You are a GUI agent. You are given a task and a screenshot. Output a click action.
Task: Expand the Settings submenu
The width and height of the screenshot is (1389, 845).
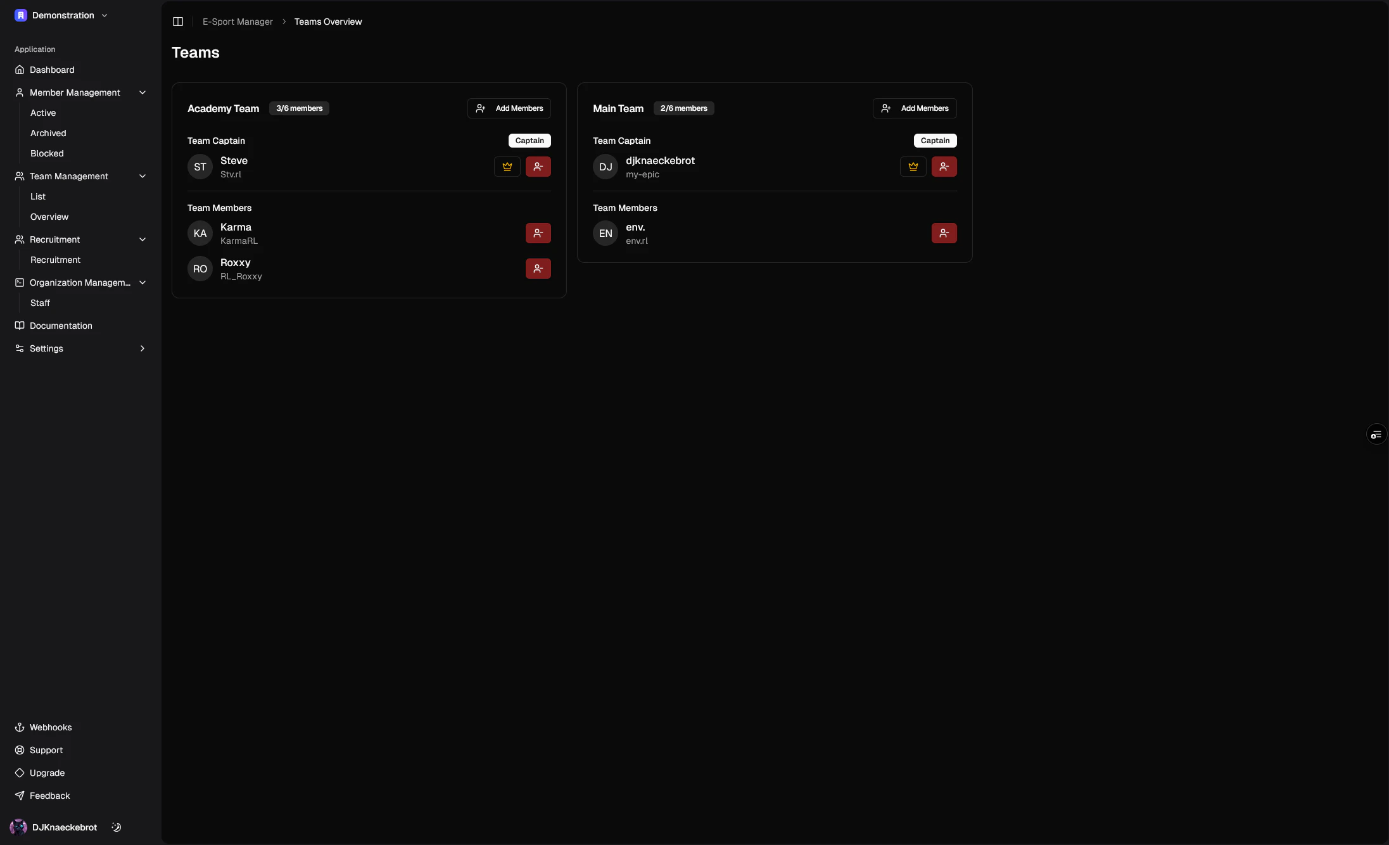143,348
